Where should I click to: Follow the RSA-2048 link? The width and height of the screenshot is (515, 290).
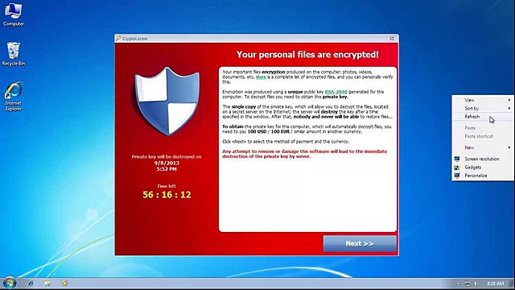pyautogui.click(x=336, y=92)
